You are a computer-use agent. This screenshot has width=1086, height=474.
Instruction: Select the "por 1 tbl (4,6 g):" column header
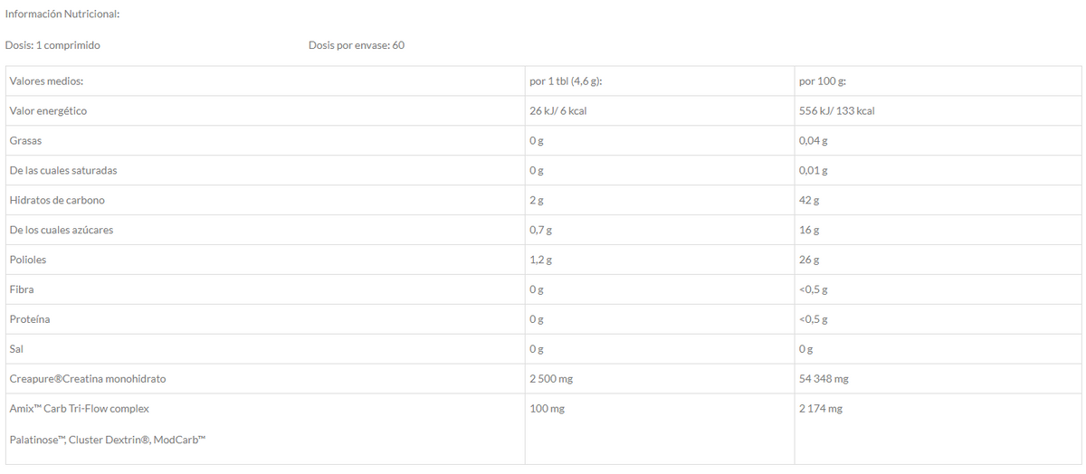pos(566,81)
